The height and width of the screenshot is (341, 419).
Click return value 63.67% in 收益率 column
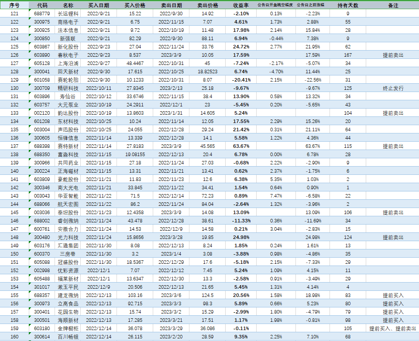click(241, 146)
